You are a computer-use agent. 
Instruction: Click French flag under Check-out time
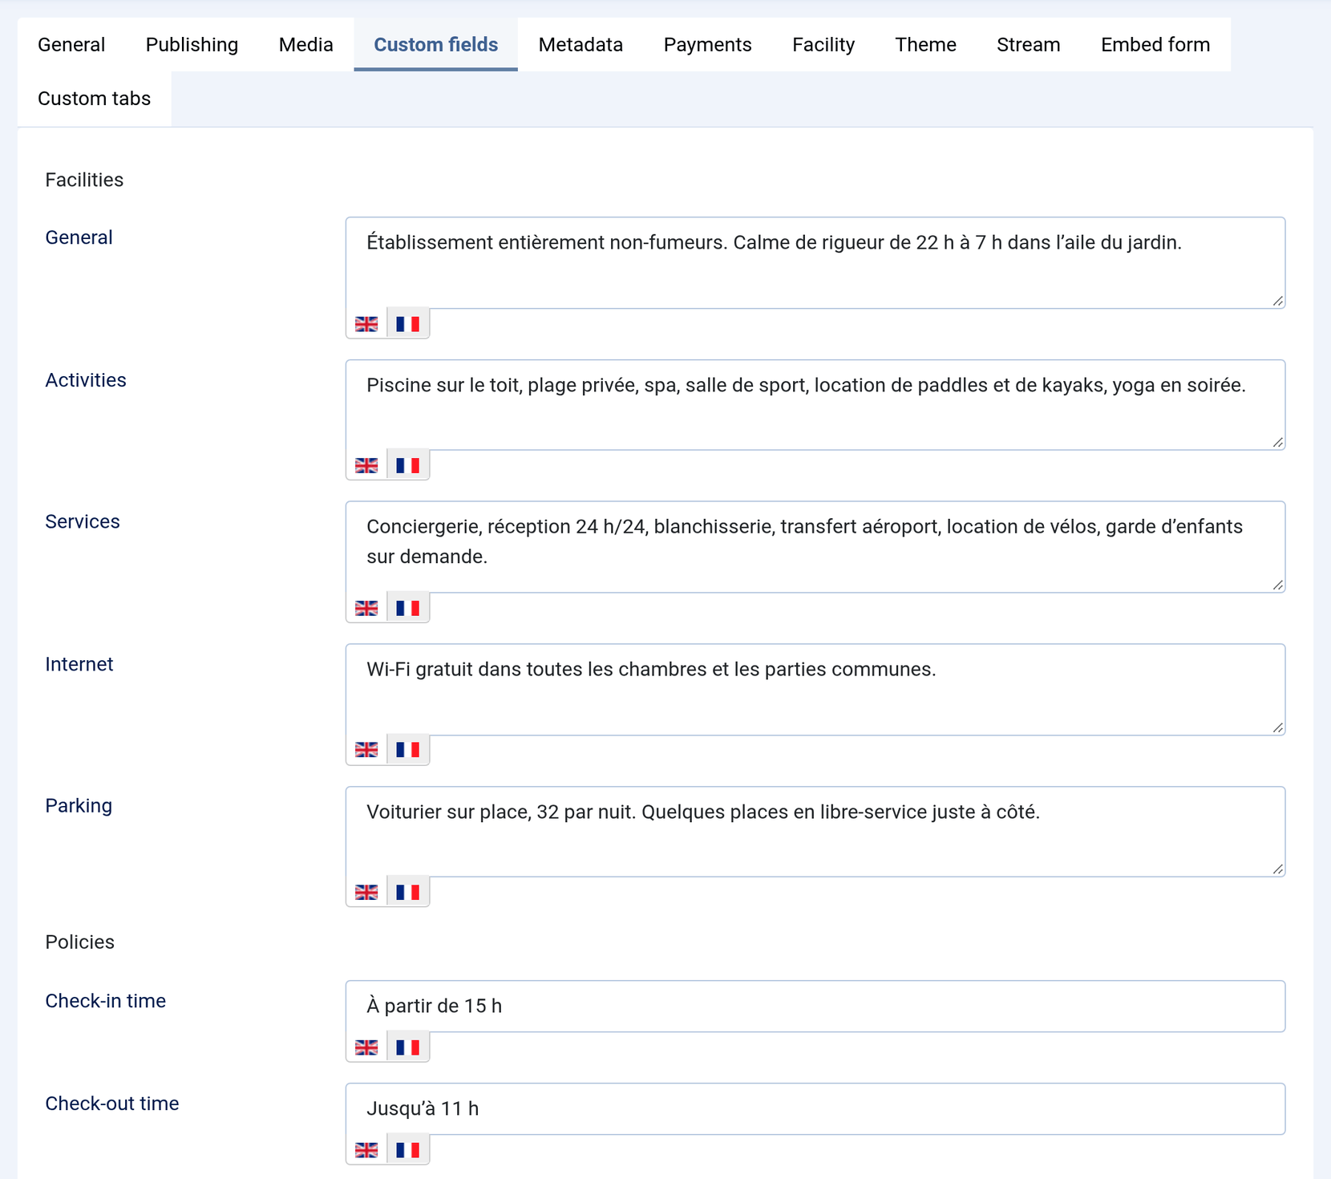coord(408,1150)
